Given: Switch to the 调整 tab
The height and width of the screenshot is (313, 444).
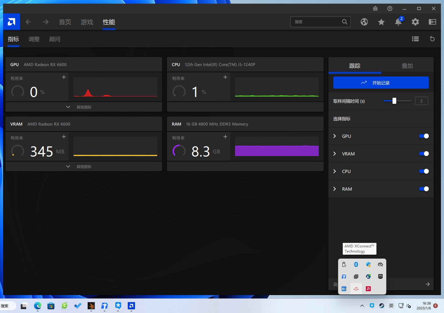Looking at the screenshot, I should click(x=34, y=39).
